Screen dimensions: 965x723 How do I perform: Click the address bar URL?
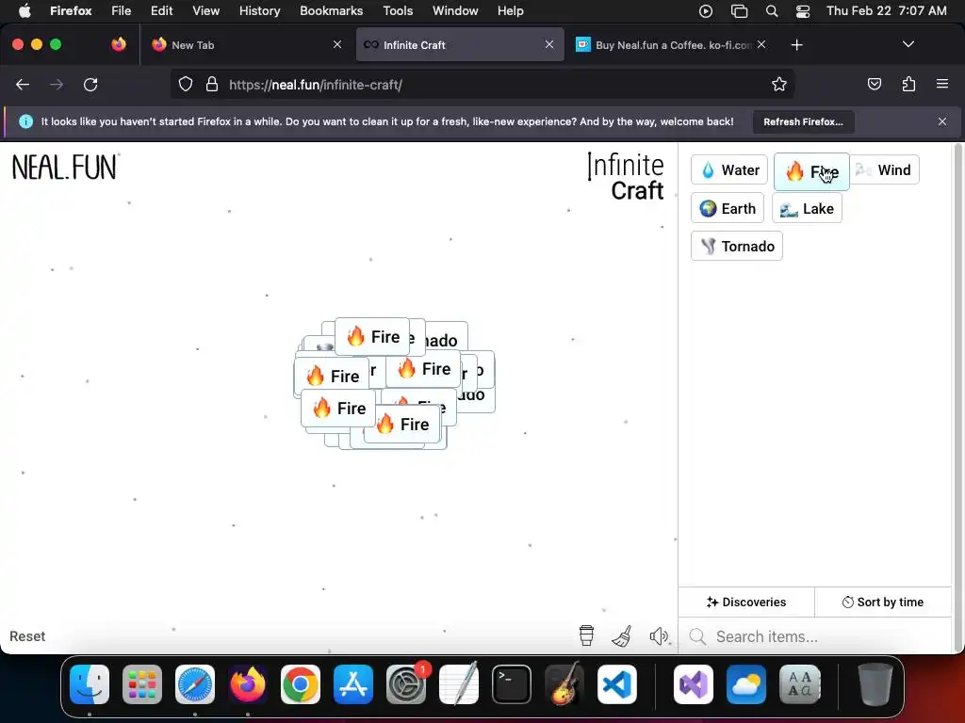point(315,85)
